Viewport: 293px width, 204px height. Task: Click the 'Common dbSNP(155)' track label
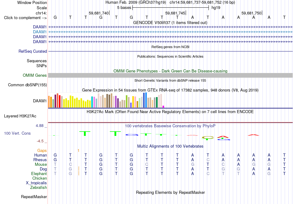[x=27, y=85]
